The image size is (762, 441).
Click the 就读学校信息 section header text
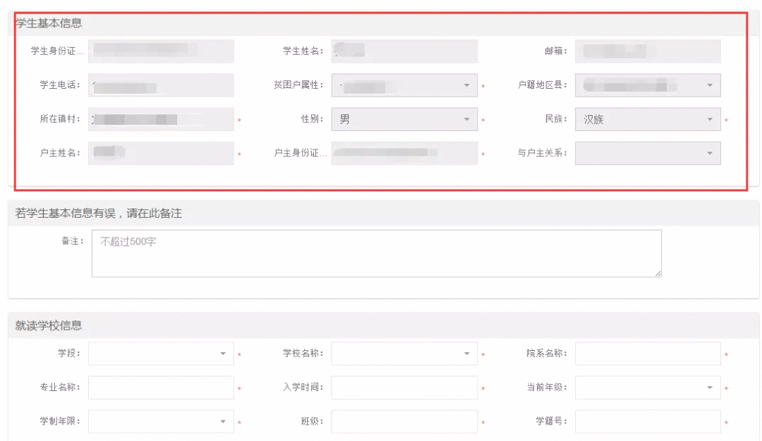pos(48,325)
